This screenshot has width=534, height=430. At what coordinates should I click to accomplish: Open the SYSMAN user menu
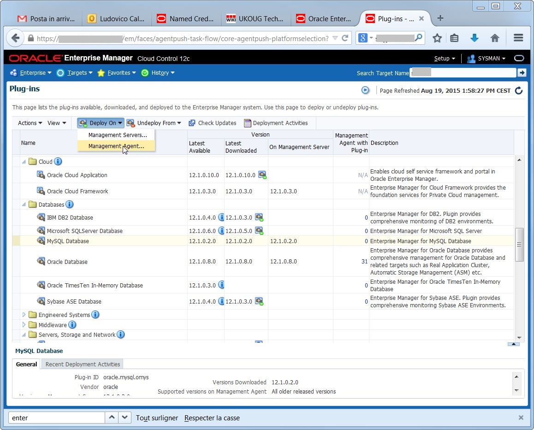487,58
